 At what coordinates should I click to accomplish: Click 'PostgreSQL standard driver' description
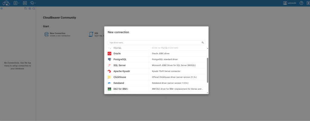(x=165, y=59)
